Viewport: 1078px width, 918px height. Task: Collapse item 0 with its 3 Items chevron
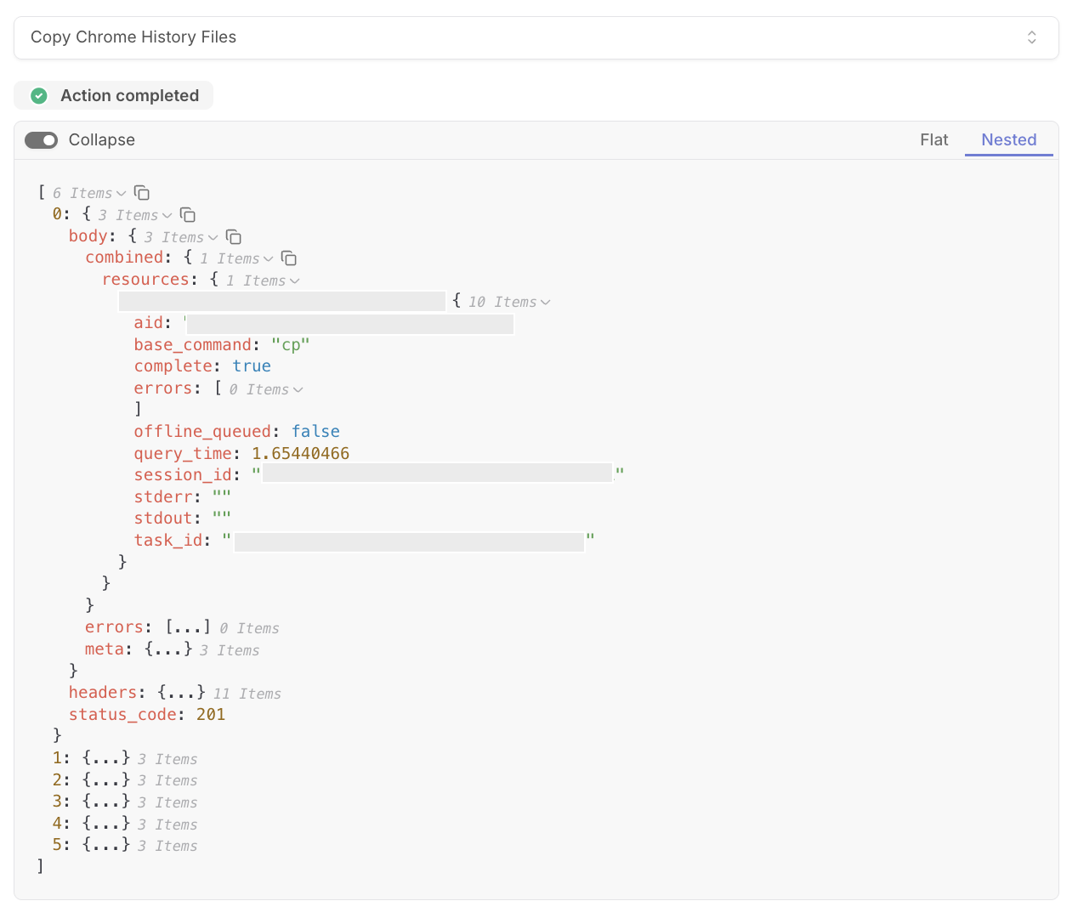[167, 216]
